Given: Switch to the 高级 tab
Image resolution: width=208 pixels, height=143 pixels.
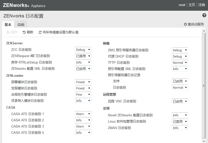Looking at the screenshot, I should [x=21, y=24].
